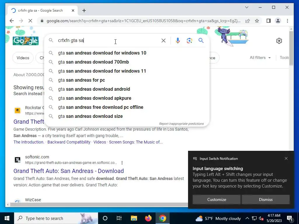Close notification with X icon
The height and width of the screenshot is (224, 299).
(x=286, y=158)
